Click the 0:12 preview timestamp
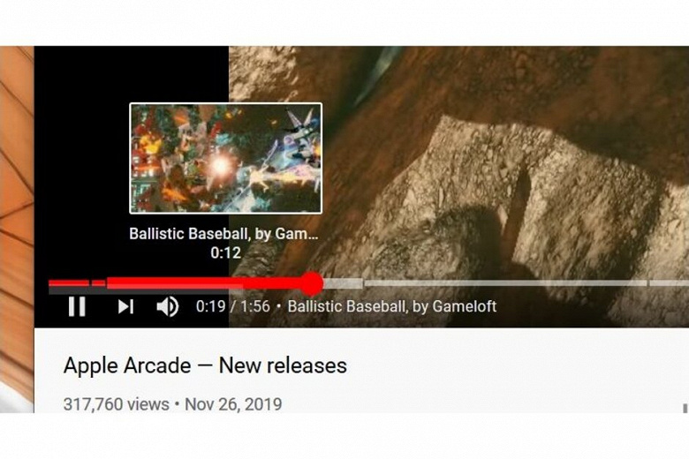This screenshot has width=689, height=459. point(225,252)
